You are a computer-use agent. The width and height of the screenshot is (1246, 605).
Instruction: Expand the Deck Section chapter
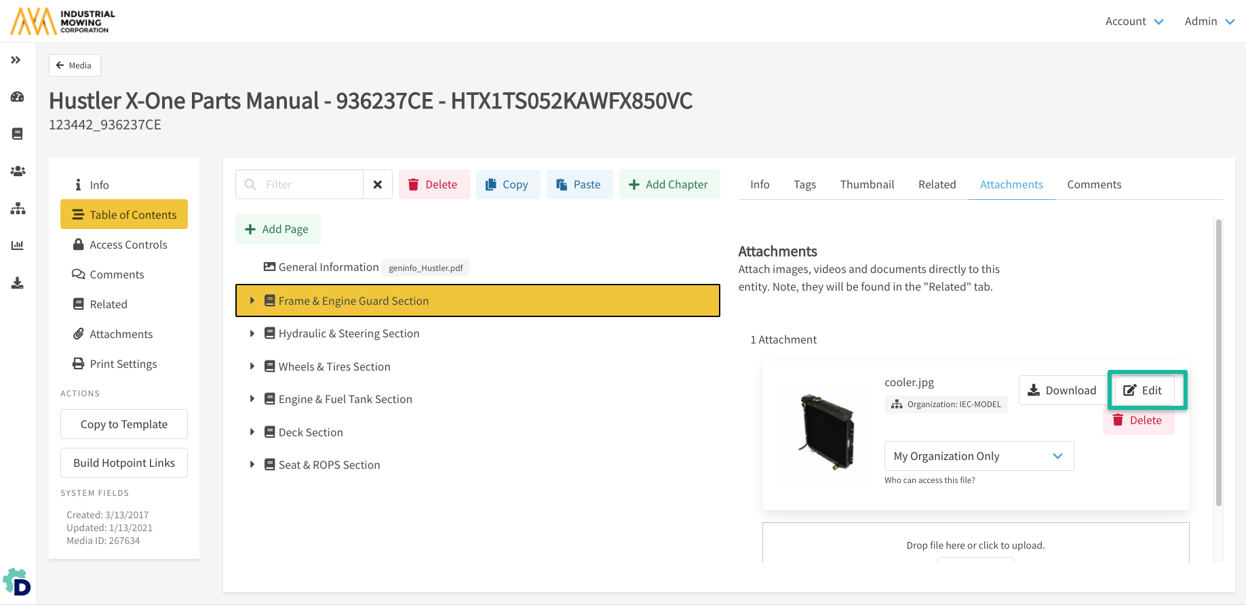click(x=252, y=432)
